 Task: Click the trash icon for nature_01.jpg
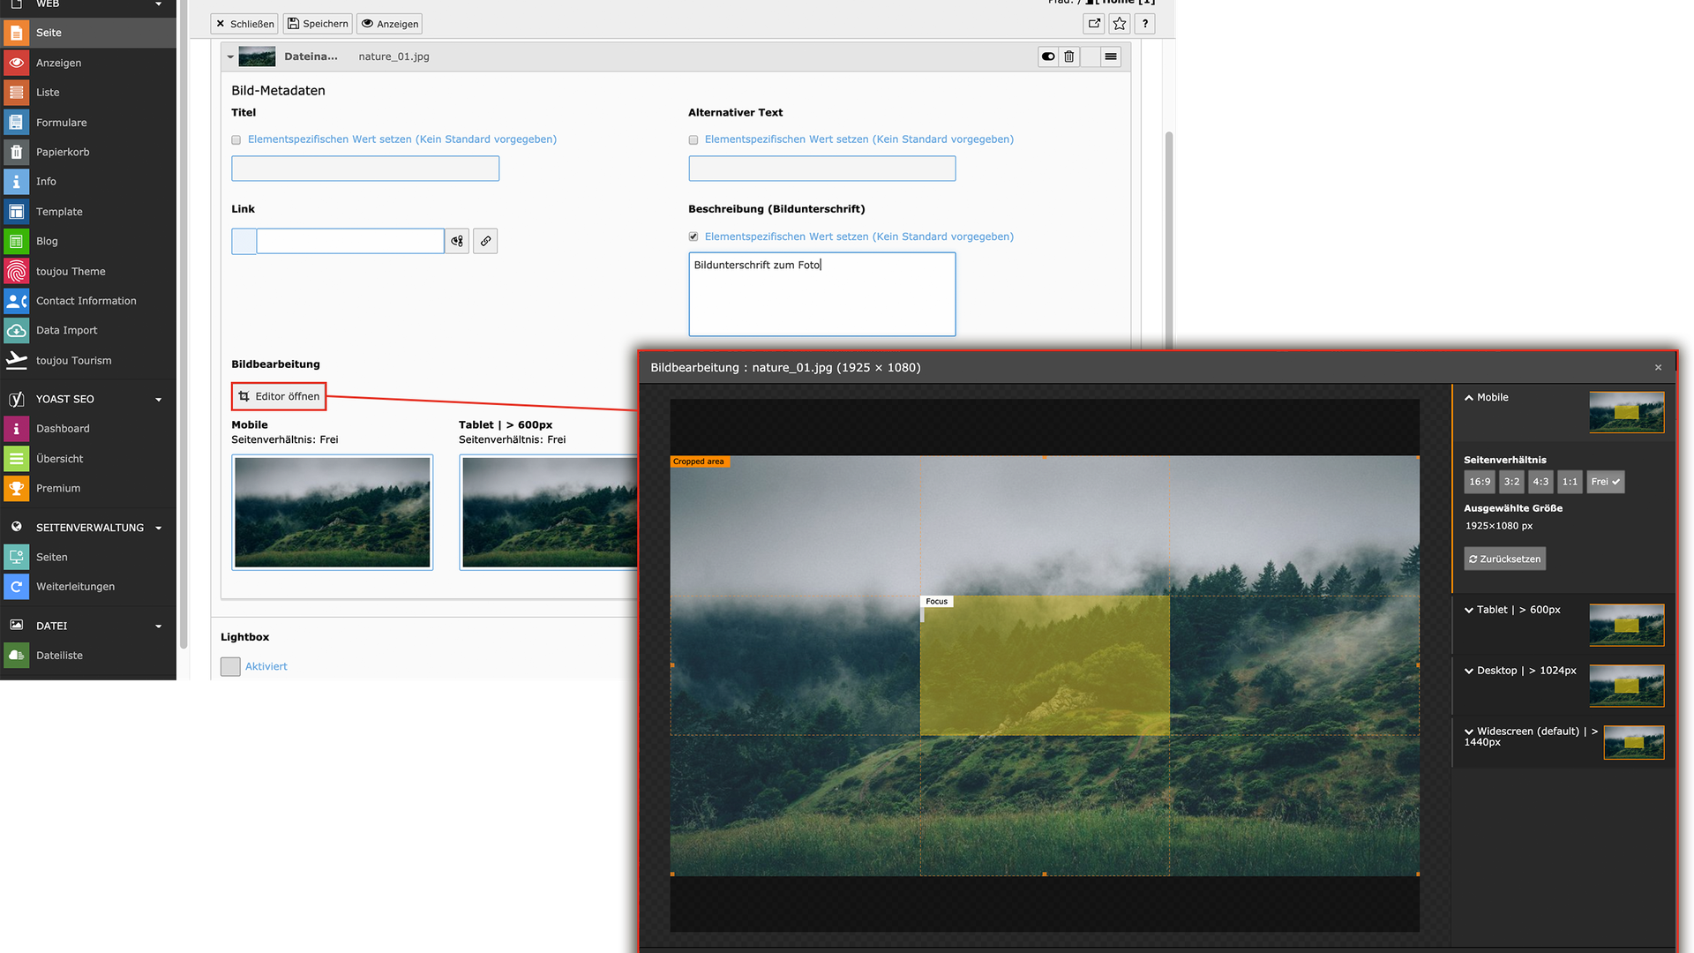point(1068,56)
